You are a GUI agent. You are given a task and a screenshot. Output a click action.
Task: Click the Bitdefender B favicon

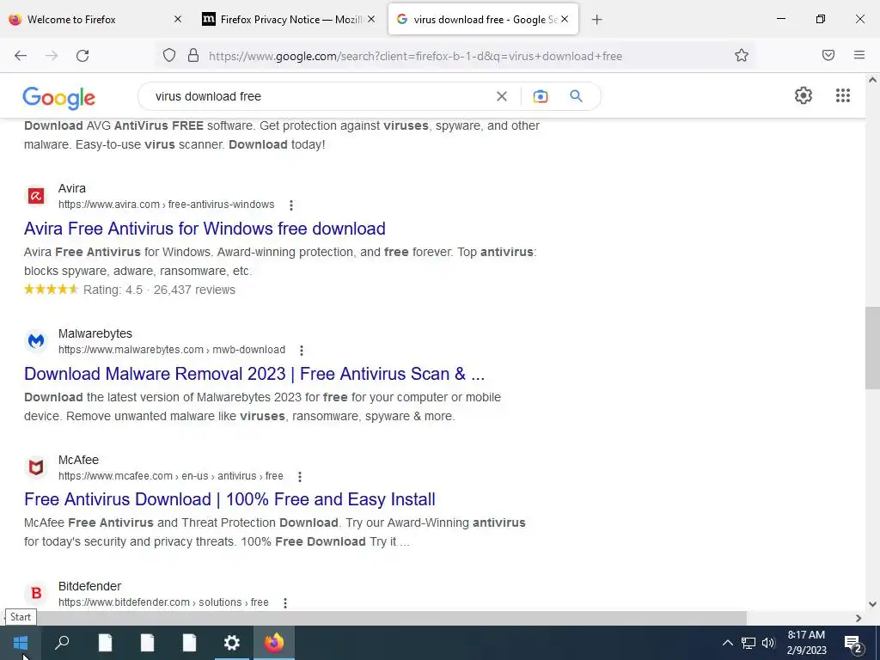point(36,593)
